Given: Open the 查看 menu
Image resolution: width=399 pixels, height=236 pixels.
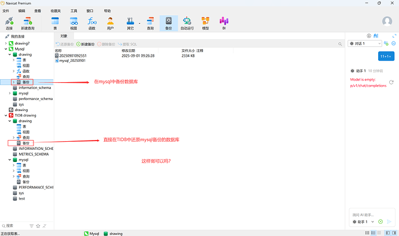Looking at the screenshot, I should 38,11.
